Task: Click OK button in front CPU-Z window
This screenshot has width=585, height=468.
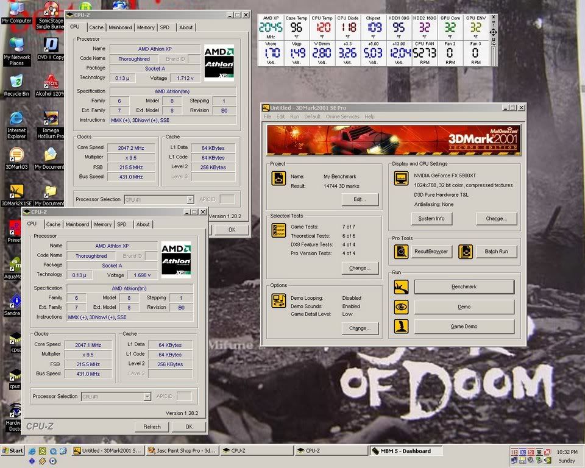Action: 189,427
